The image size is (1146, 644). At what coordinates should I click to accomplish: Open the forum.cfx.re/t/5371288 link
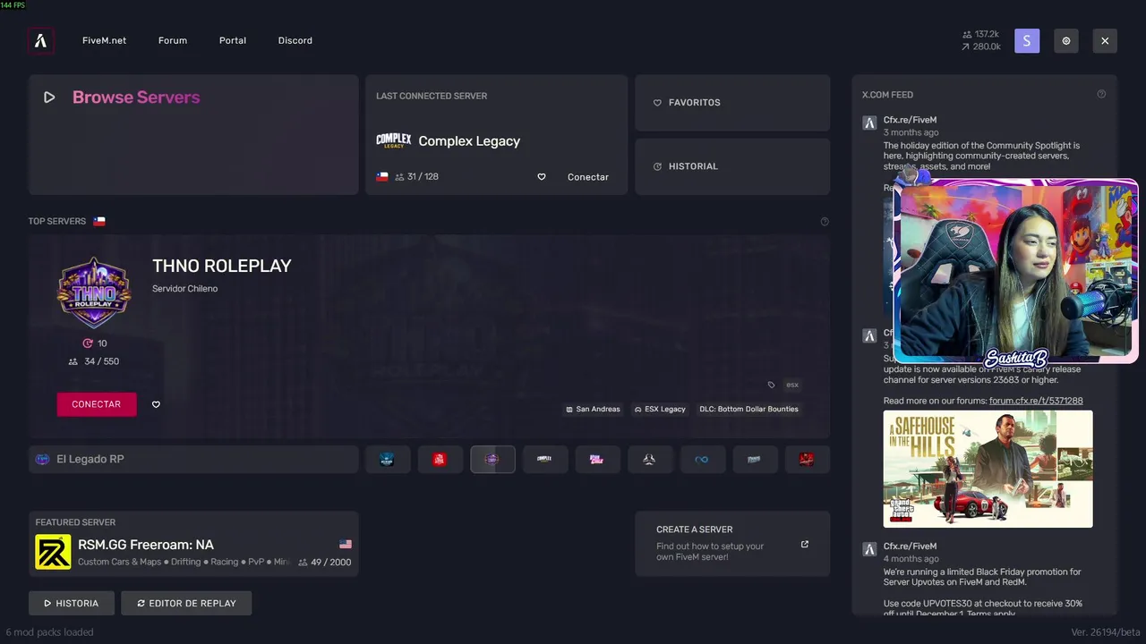[1036, 401]
